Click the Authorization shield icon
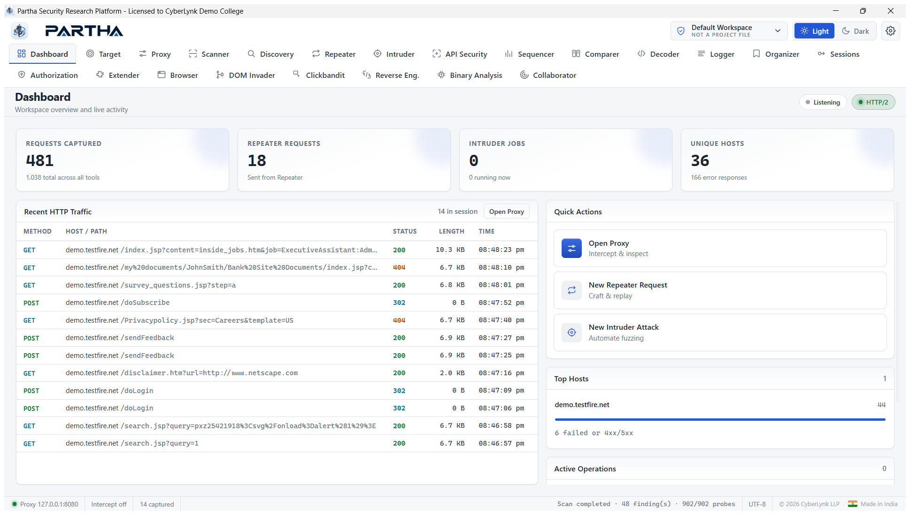Viewport: 910px width, 515px height. point(22,75)
